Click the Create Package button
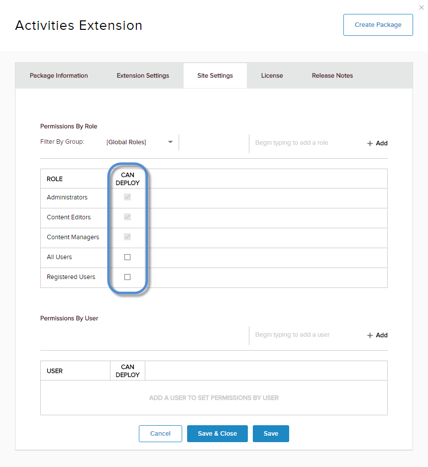Image resolution: width=428 pixels, height=467 pixels. coord(378,25)
